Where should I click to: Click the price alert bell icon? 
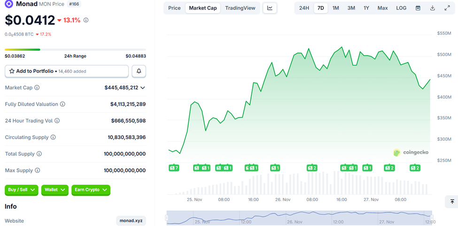tap(139, 71)
